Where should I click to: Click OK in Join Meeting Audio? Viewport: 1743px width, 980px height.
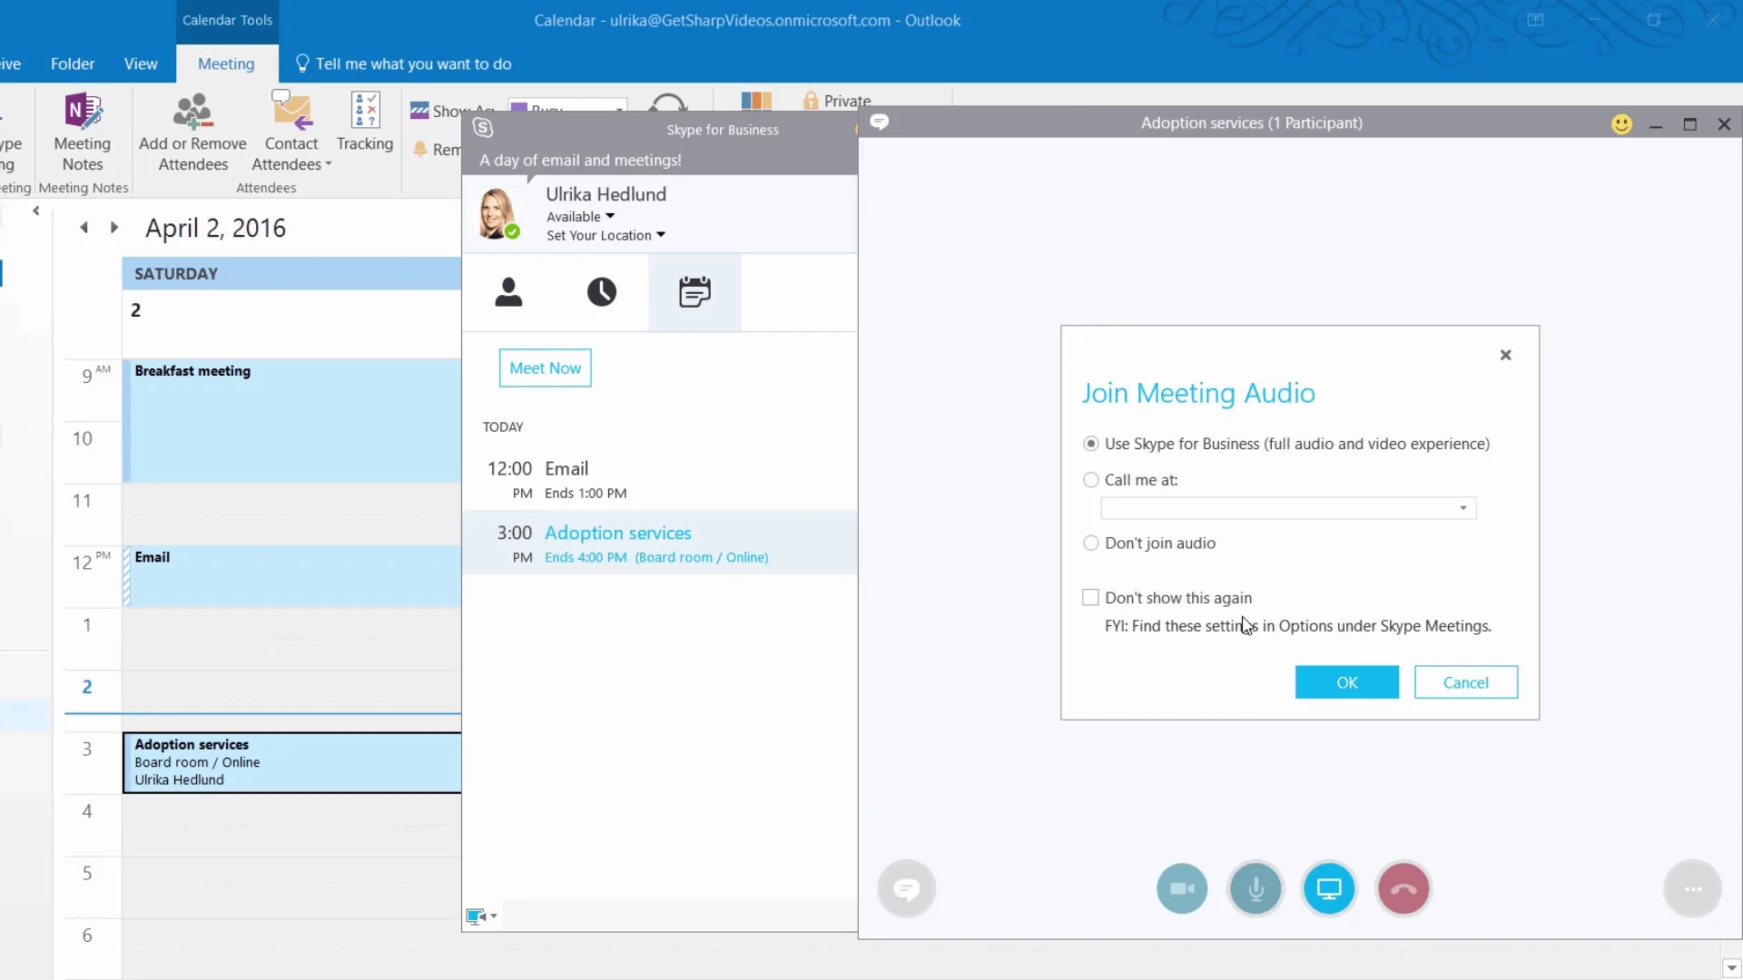(1346, 682)
